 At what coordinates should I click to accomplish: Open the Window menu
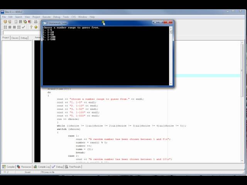83,17
